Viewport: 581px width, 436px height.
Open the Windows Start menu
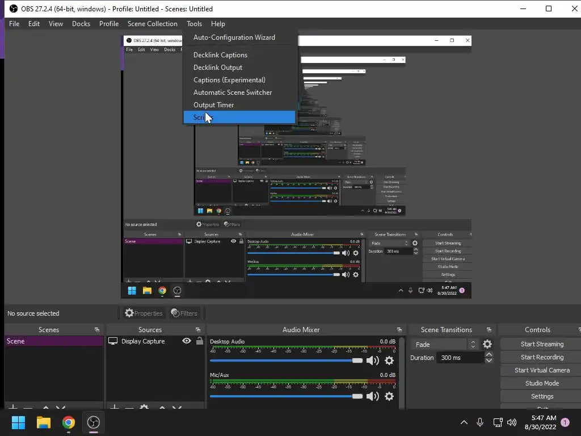pyautogui.click(x=18, y=422)
